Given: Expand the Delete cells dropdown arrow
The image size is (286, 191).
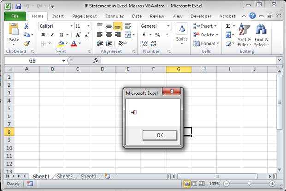Looking at the screenshot, I should (217, 35).
